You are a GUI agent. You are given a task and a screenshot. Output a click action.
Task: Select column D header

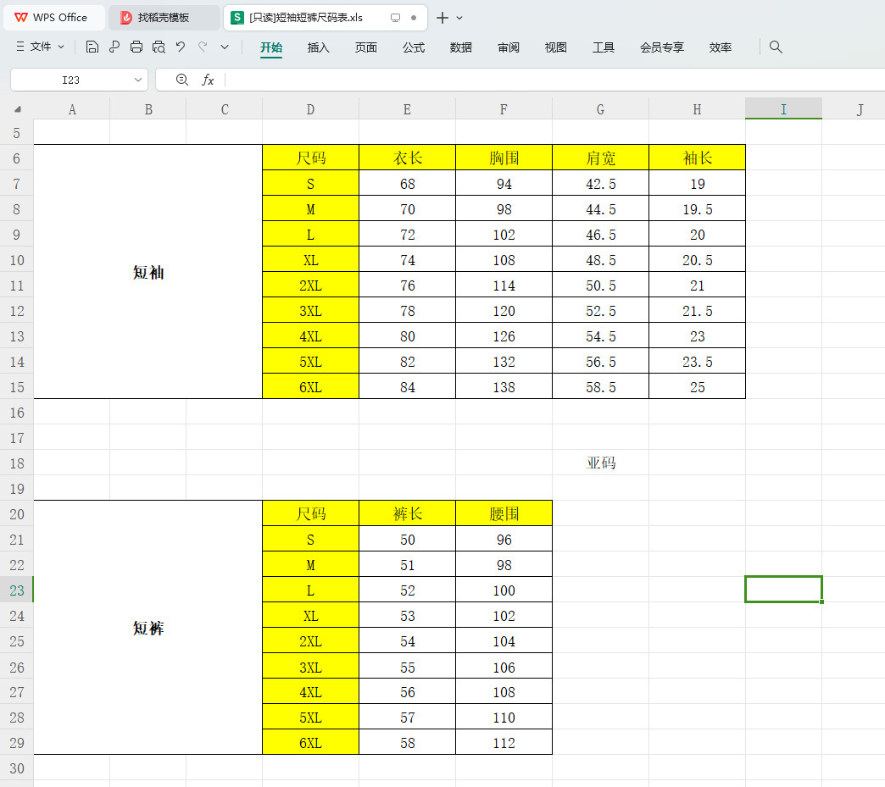pyautogui.click(x=310, y=109)
